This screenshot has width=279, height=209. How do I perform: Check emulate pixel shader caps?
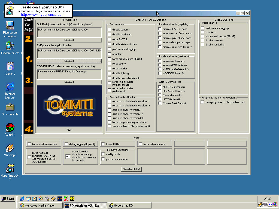point(160,38)
